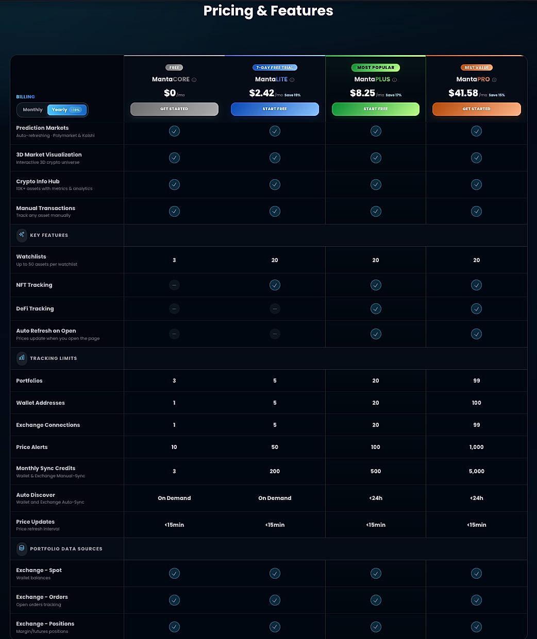Click the Portfolio Data Sources database icon
Viewport: 537px width, 639px height.
22,548
